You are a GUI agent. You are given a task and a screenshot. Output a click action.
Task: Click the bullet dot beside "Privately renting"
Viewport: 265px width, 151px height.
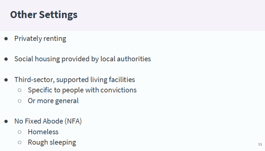(6, 39)
